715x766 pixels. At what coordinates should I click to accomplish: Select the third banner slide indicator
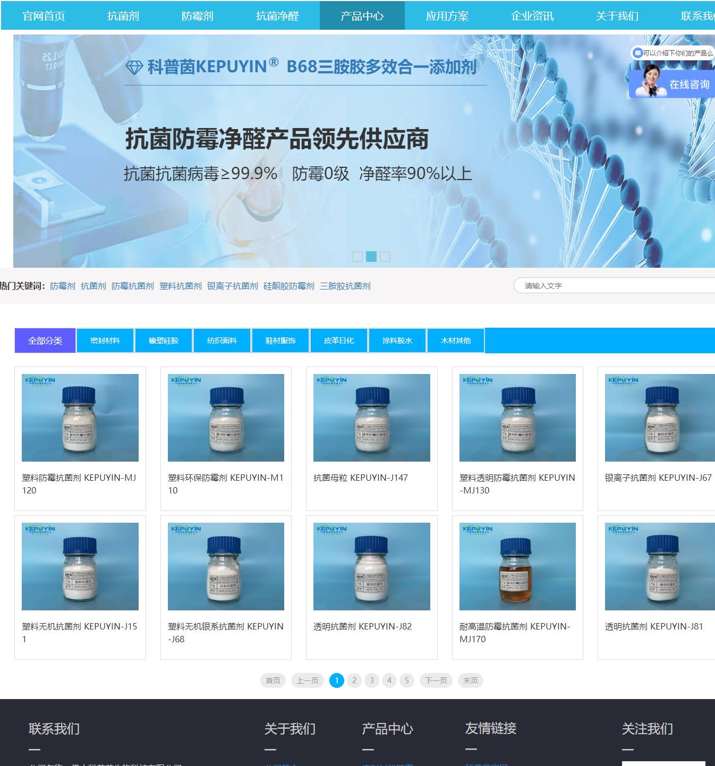pos(385,257)
